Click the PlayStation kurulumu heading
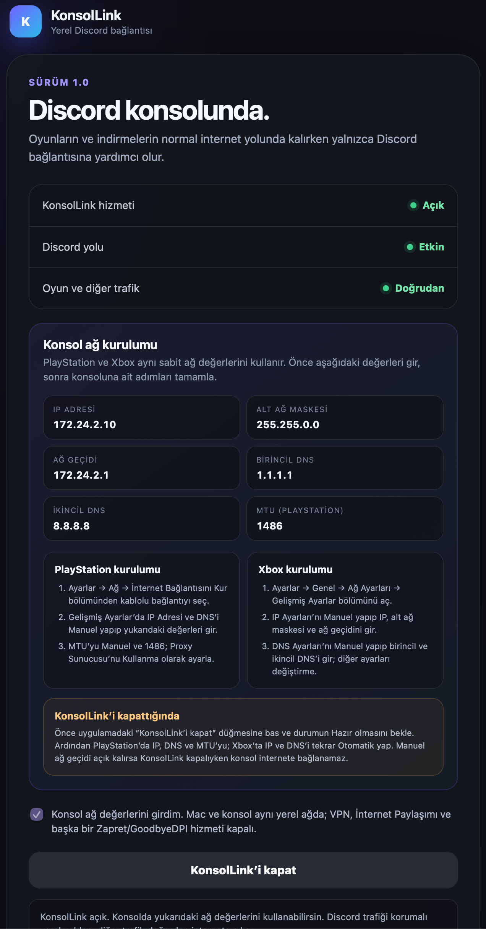 click(x=107, y=570)
